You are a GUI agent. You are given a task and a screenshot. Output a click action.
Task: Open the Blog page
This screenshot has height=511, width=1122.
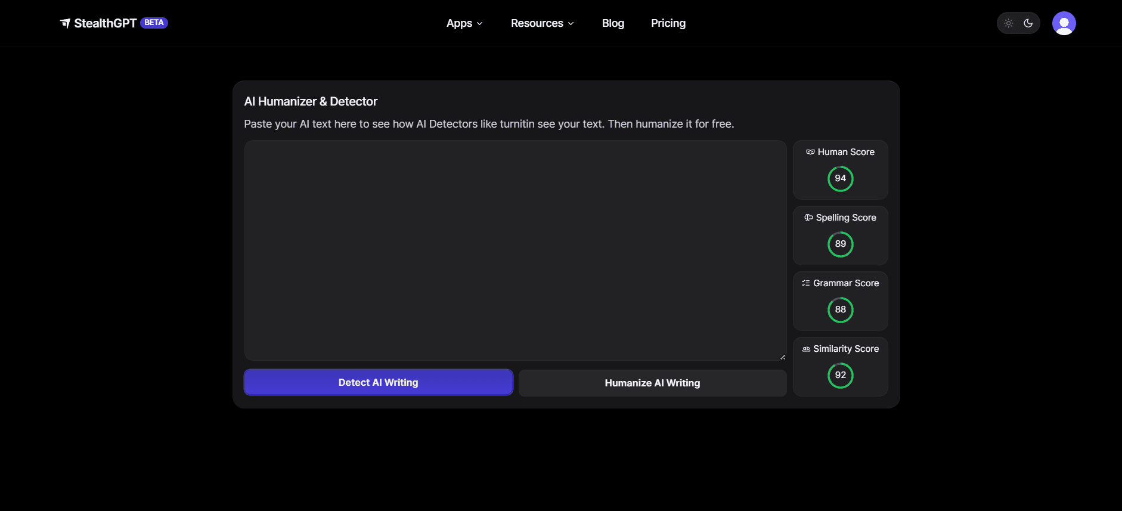[613, 23]
